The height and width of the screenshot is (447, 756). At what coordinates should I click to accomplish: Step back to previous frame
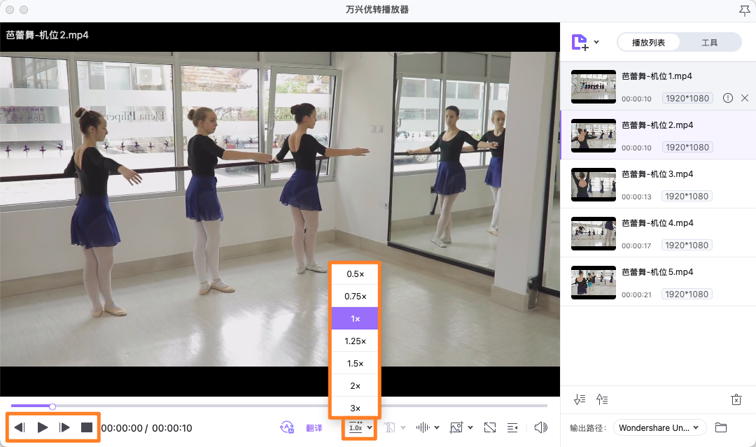[20, 427]
